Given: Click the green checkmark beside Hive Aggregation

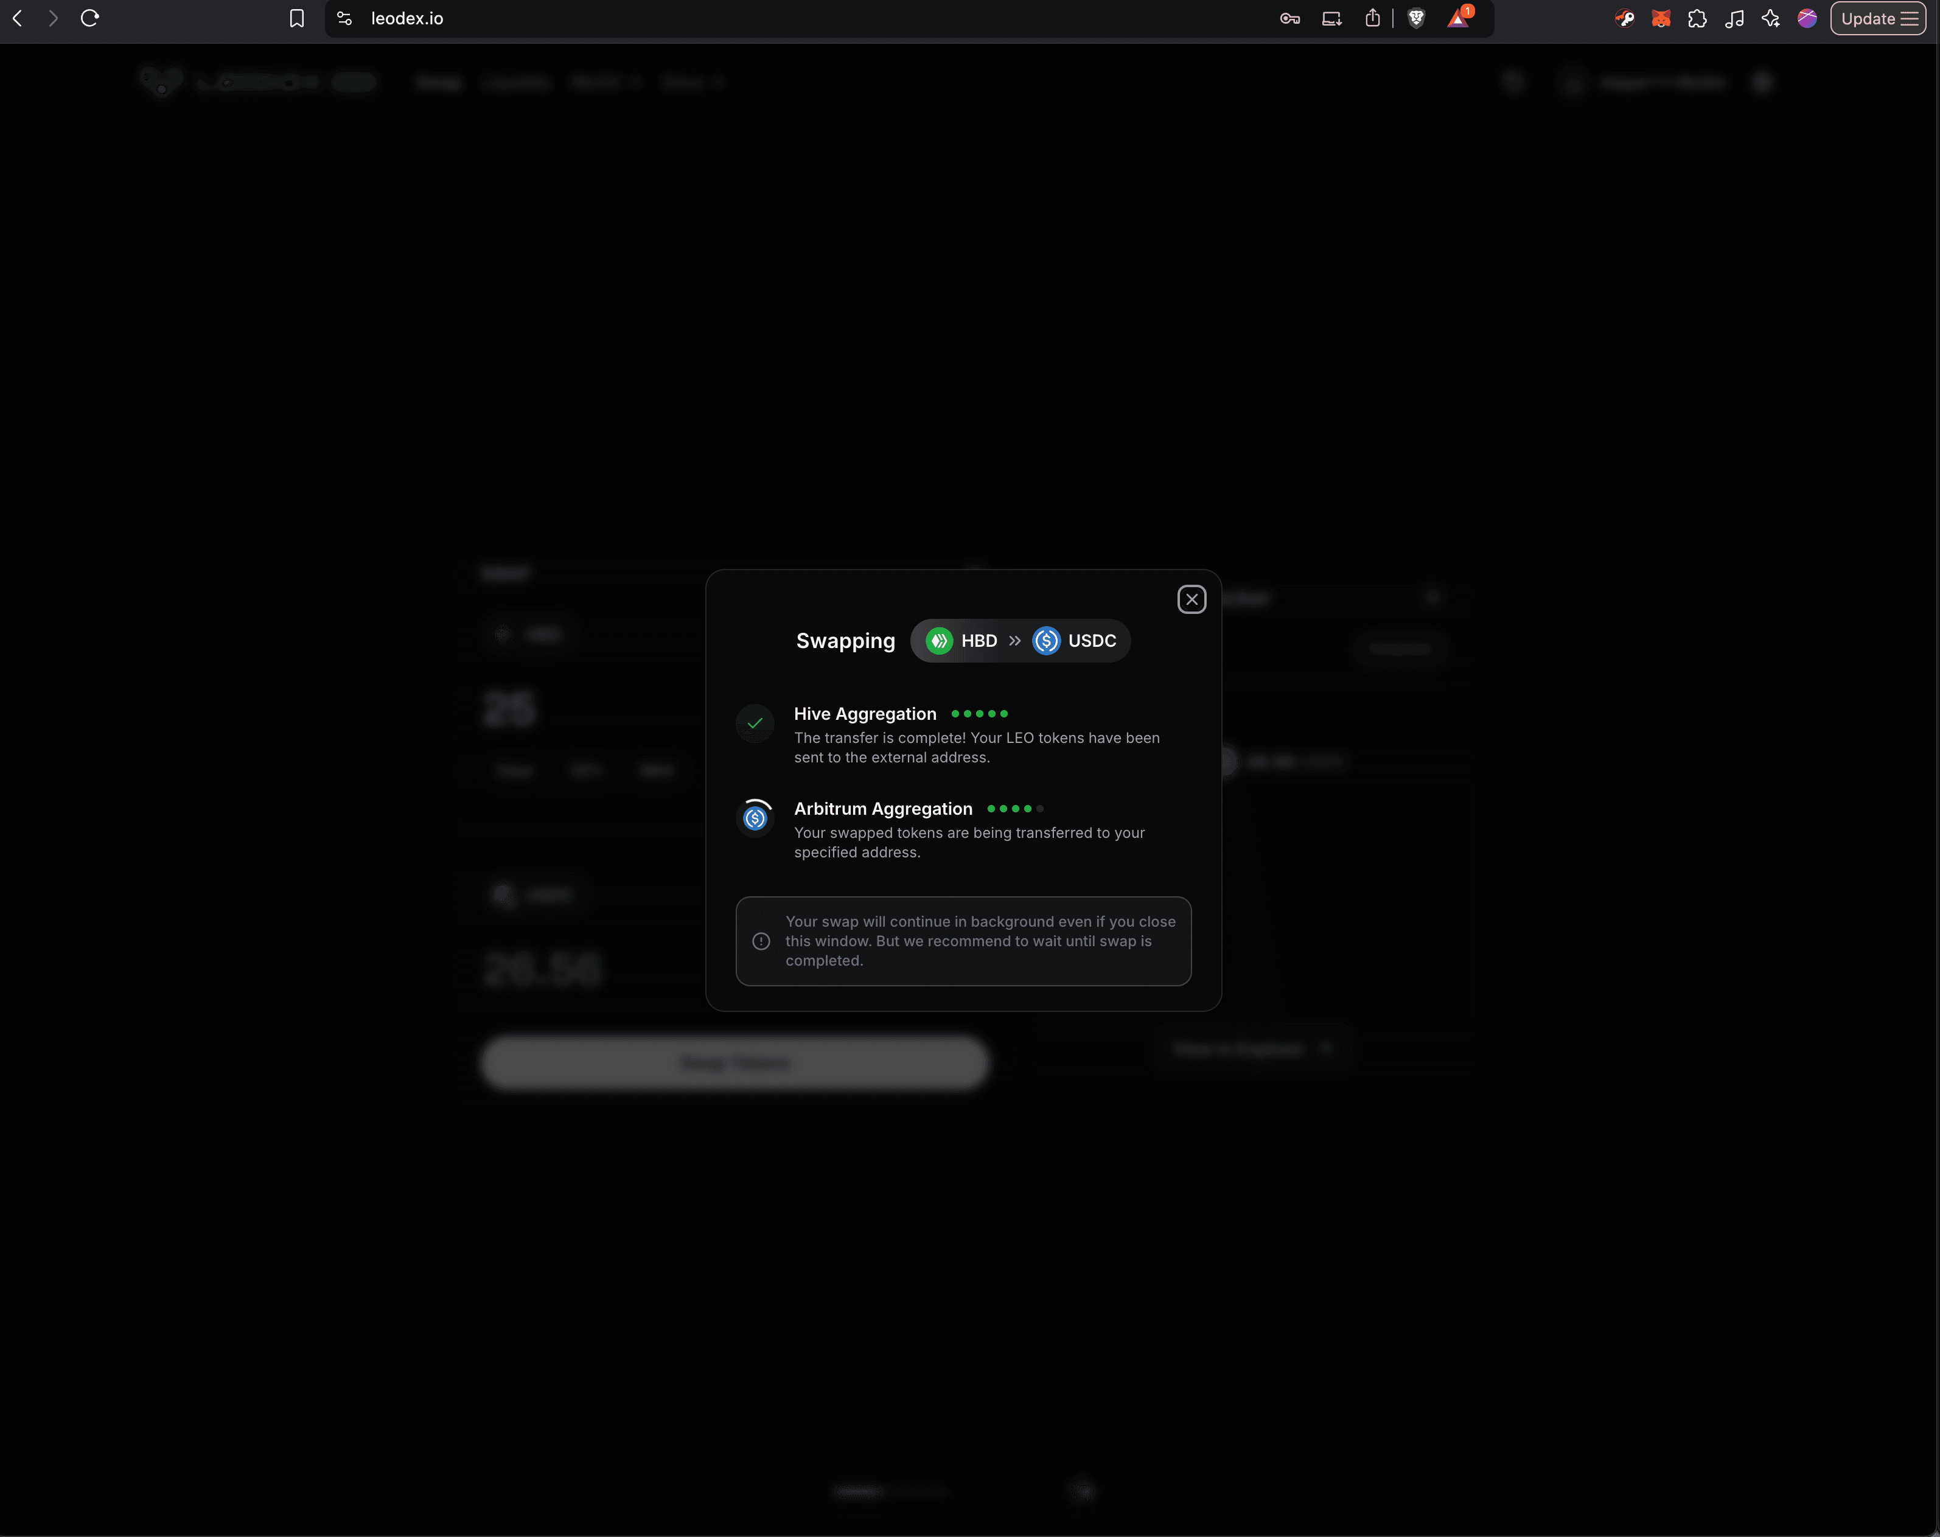Looking at the screenshot, I should point(755,723).
